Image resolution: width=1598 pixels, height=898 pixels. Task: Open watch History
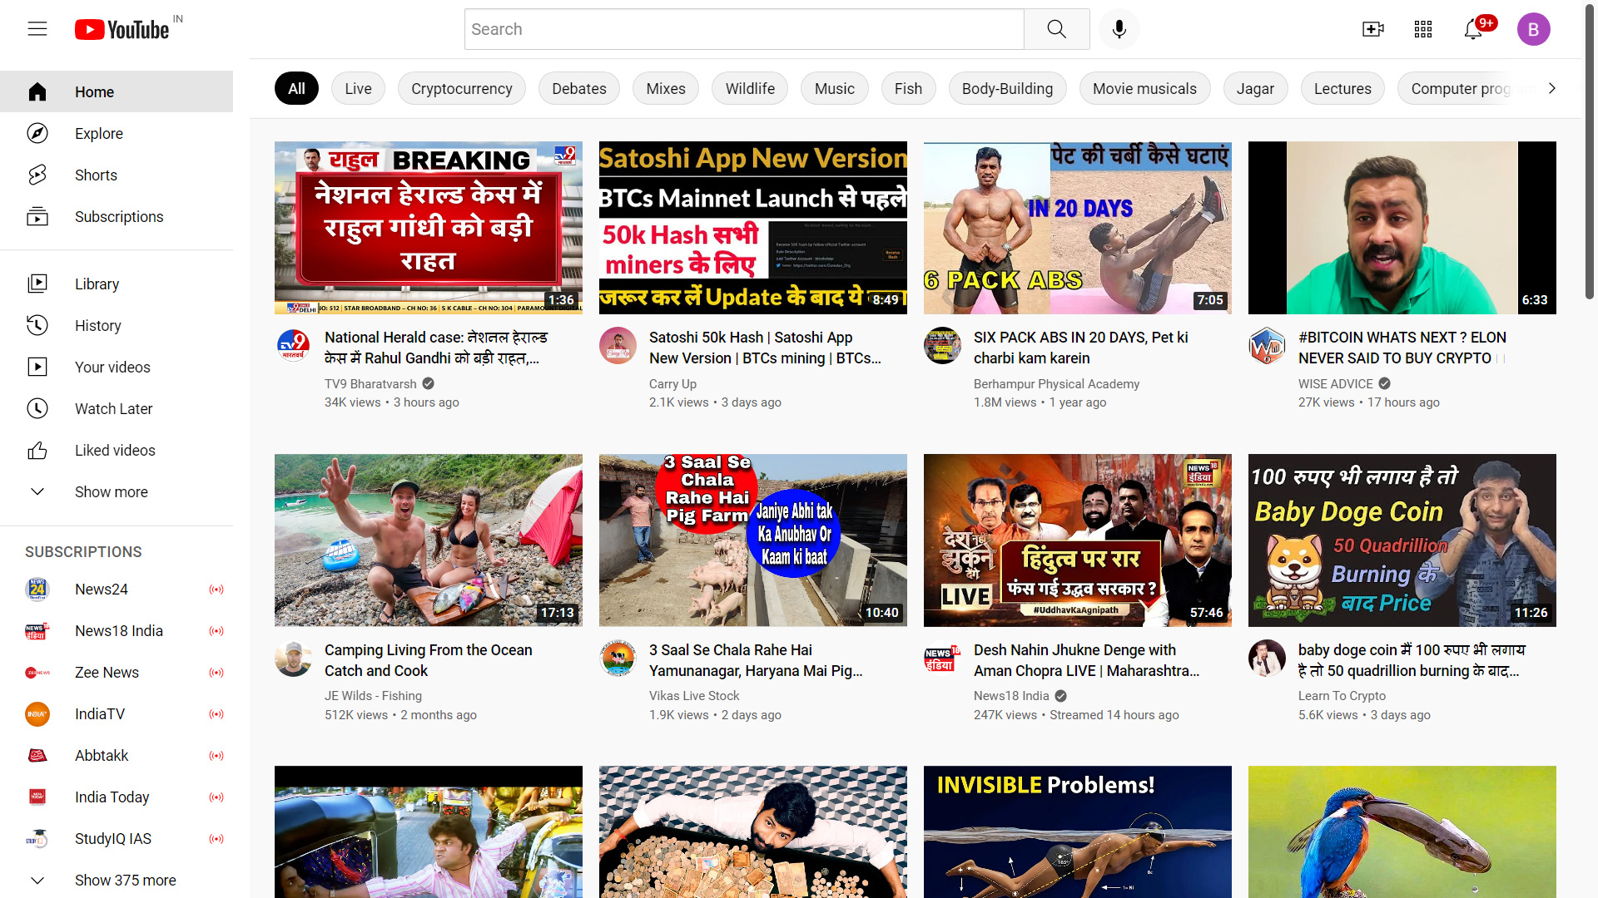(117, 325)
